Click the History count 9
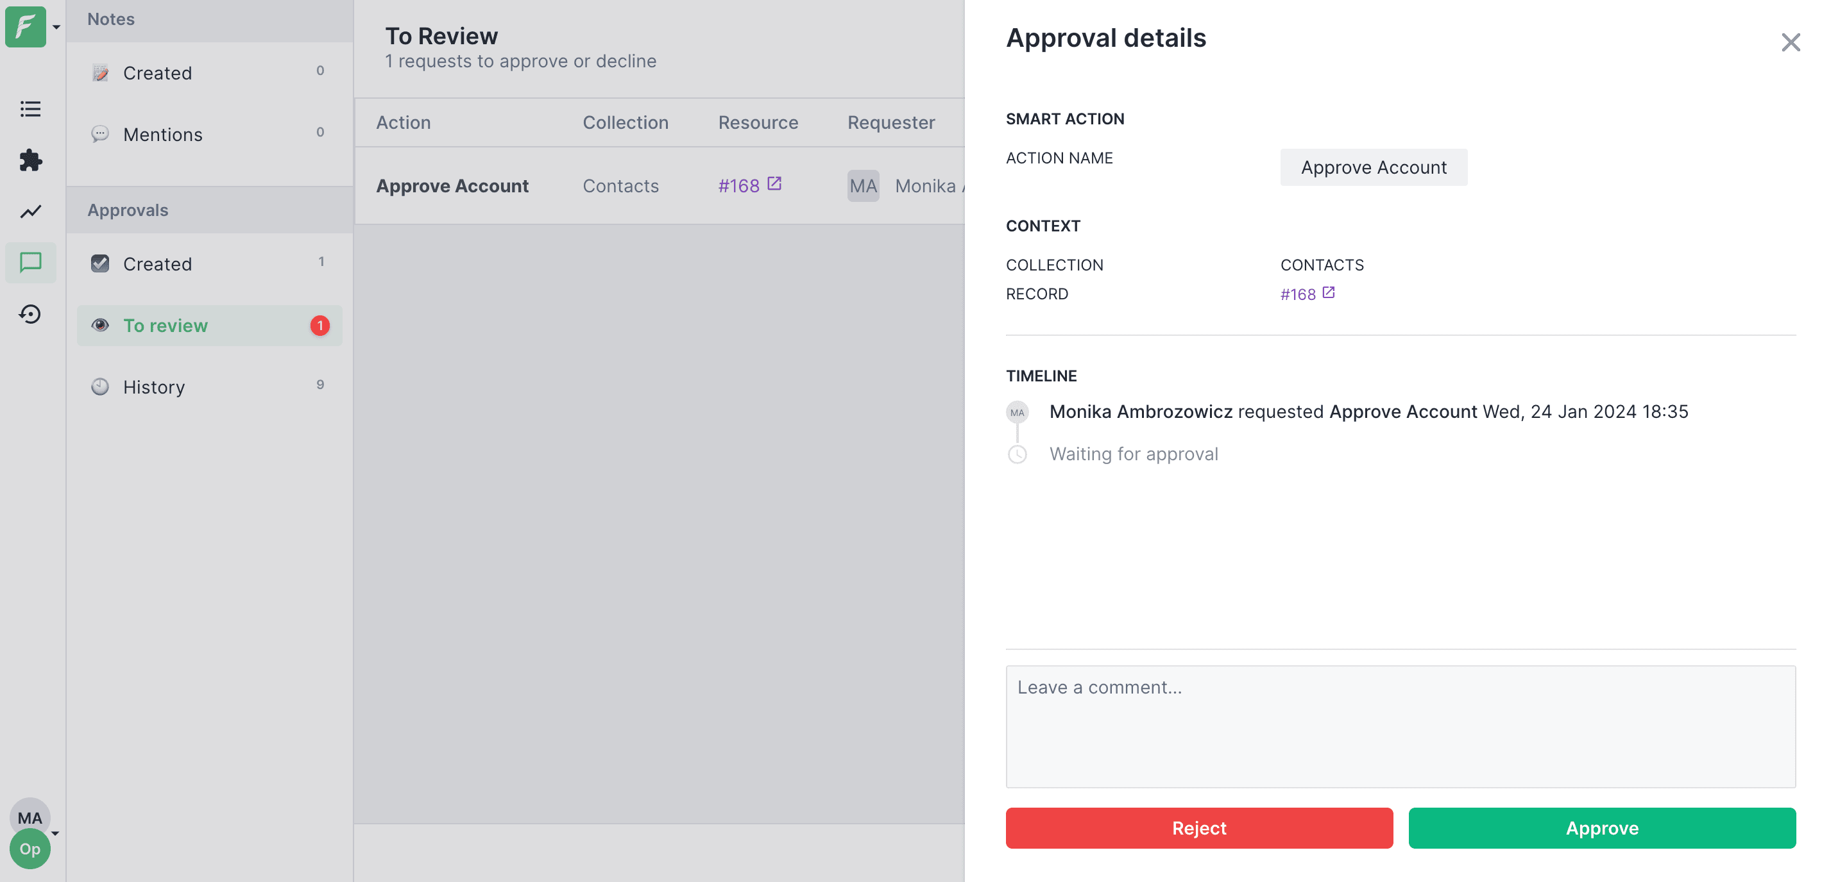The image size is (1831, 882). coord(320,384)
